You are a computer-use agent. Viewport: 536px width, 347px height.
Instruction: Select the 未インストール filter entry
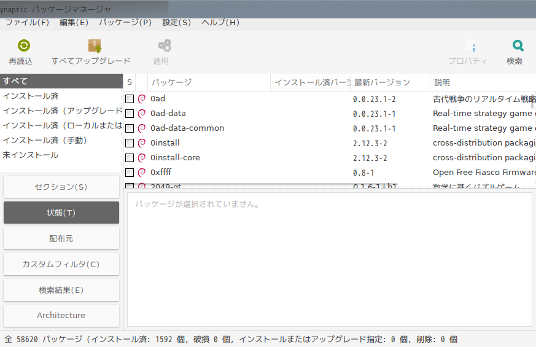61,155
